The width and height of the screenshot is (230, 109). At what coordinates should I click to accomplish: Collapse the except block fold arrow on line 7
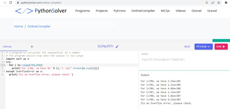tap(4, 71)
